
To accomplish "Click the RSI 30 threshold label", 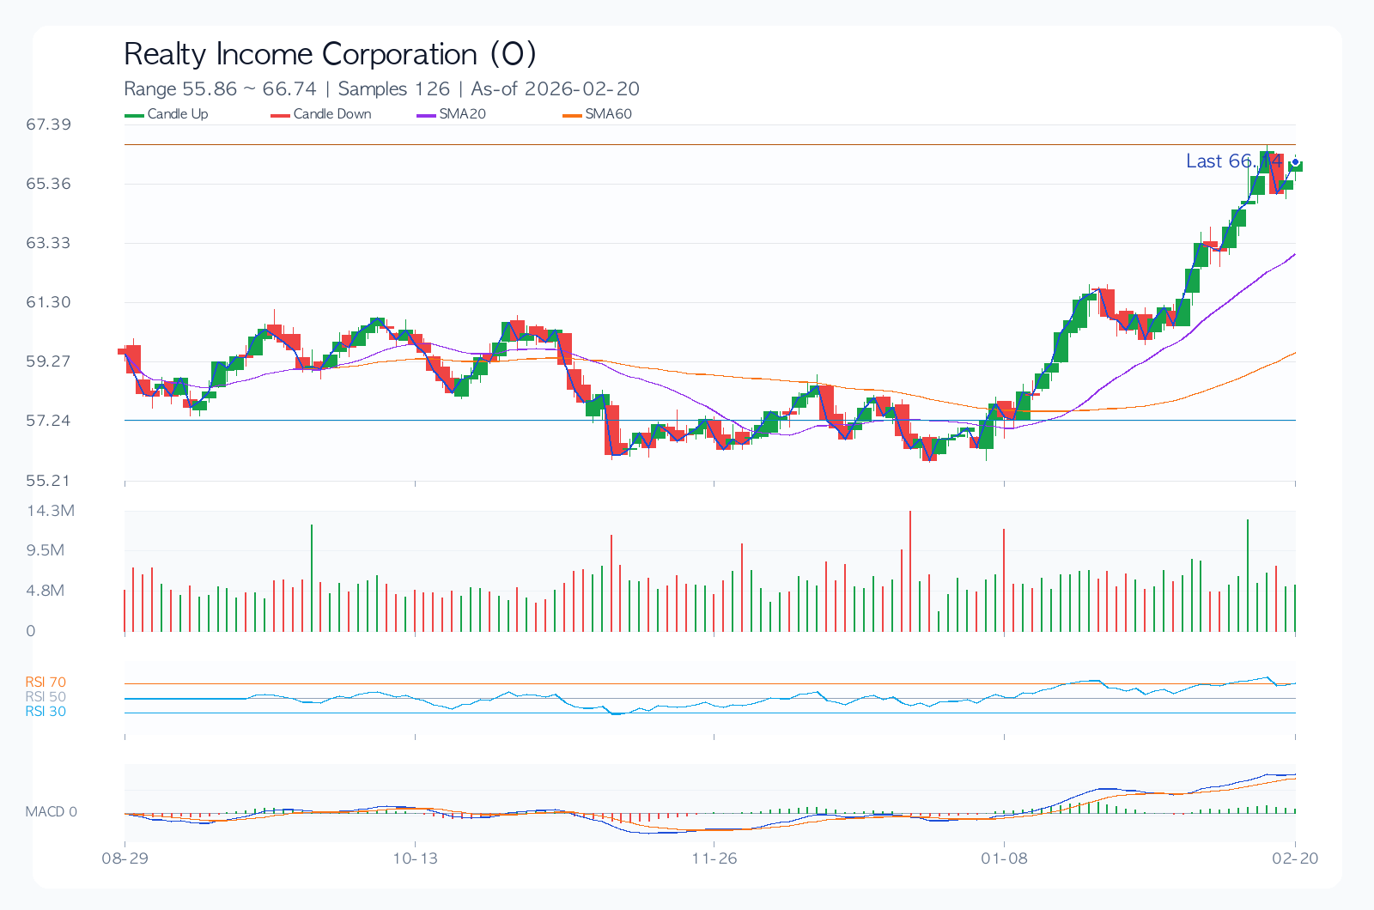I will click(46, 712).
